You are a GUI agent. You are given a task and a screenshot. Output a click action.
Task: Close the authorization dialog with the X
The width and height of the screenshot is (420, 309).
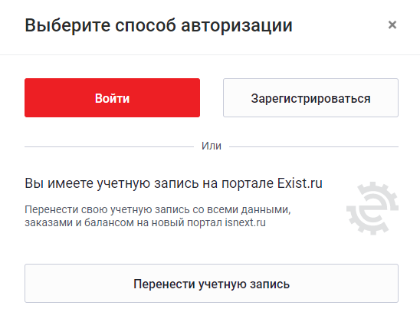(x=392, y=25)
